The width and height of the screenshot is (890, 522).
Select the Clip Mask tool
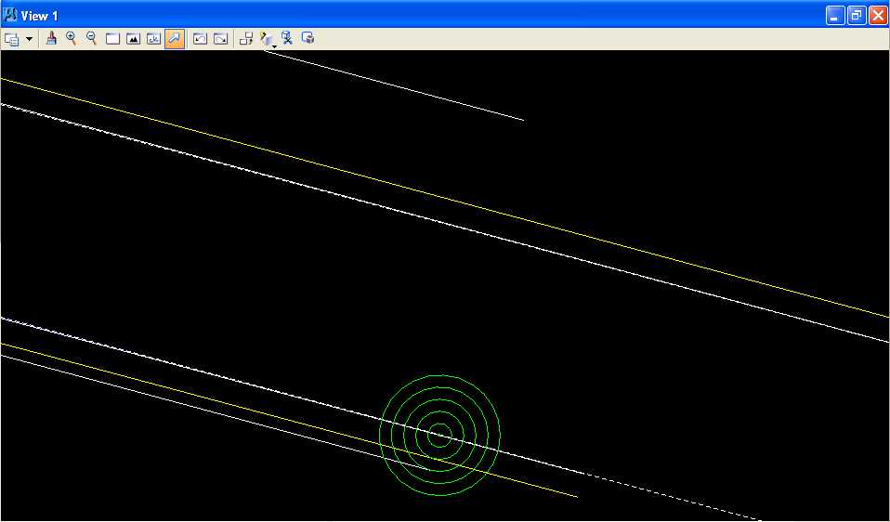pyautogui.click(x=308, y=39)
